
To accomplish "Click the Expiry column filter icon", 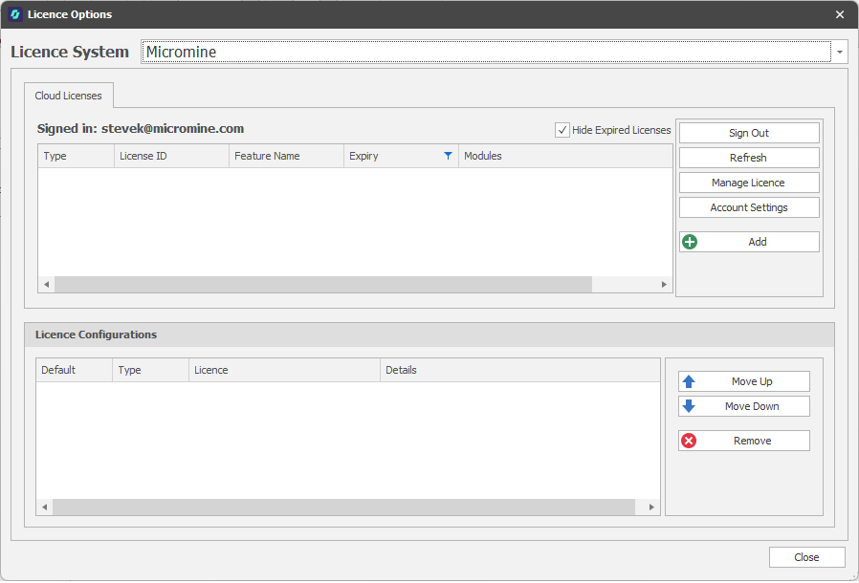I will (448, 156).
